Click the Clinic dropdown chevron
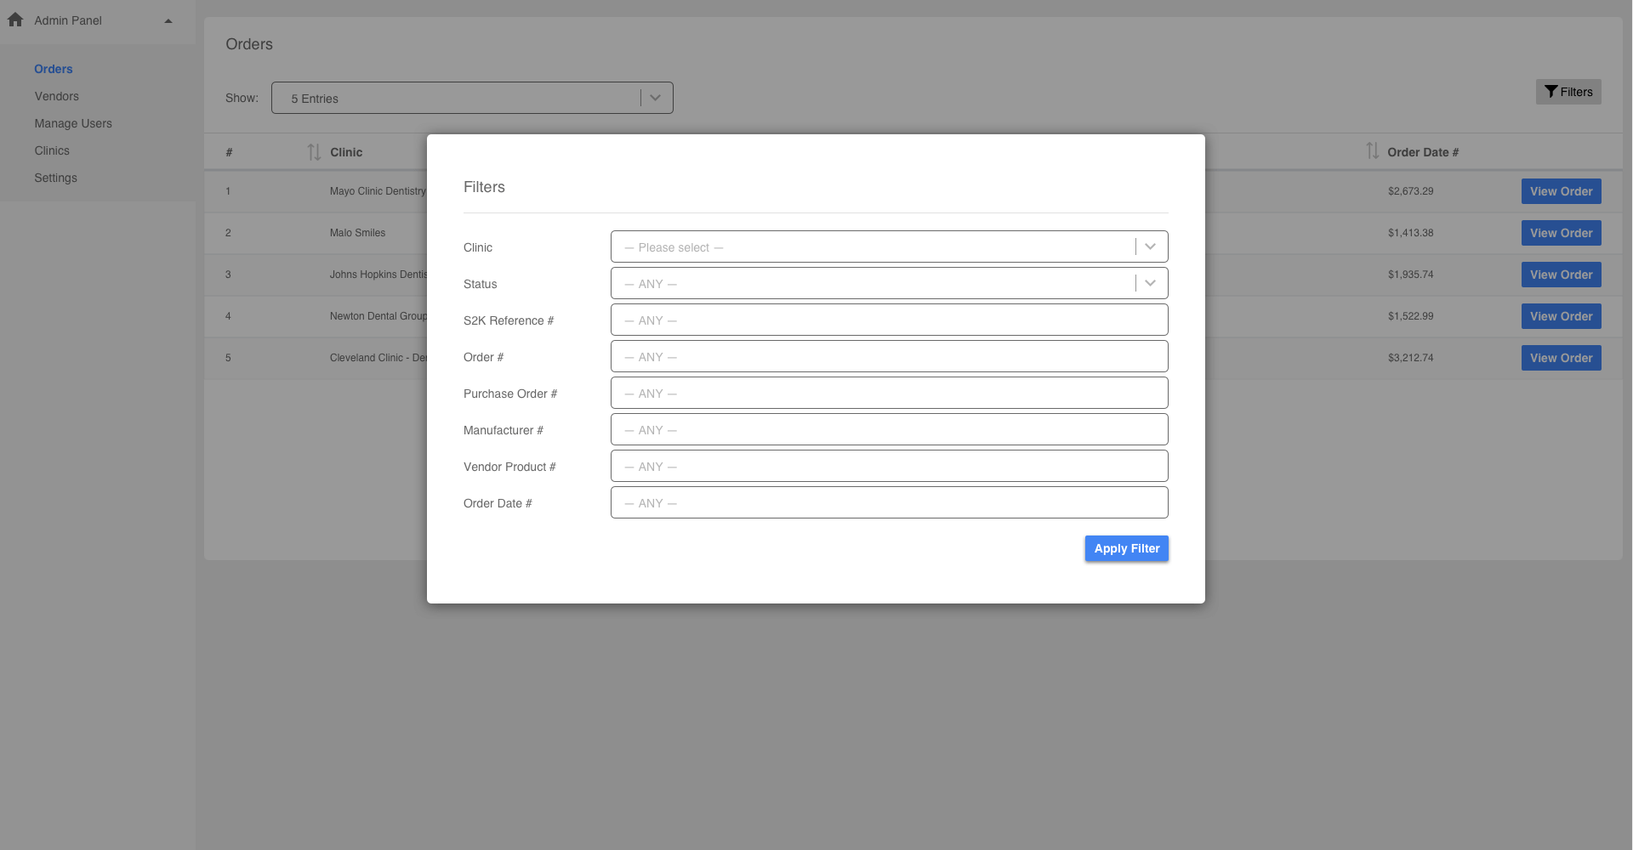This screenshot has height=850, width=1633. coord(1150,246)
